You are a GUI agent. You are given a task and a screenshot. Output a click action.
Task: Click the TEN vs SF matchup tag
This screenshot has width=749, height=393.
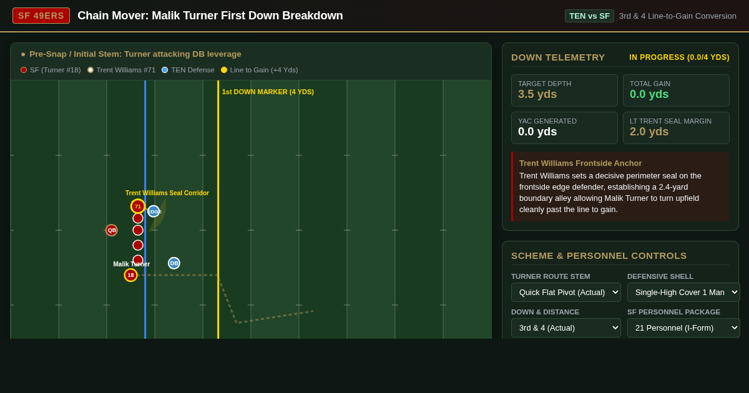pos(589,16)
